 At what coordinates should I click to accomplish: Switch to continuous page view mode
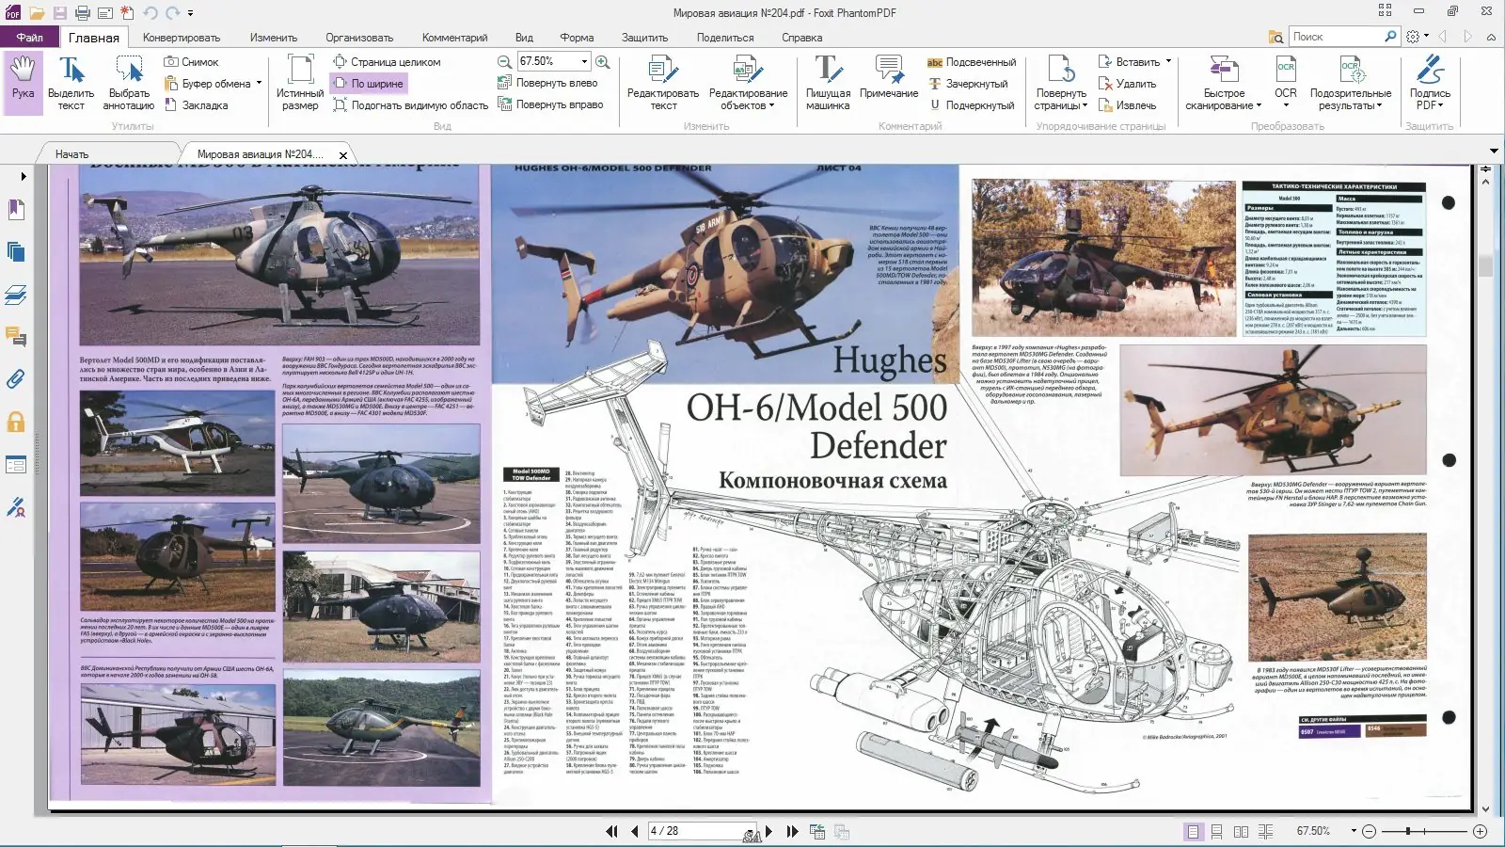1217,832
